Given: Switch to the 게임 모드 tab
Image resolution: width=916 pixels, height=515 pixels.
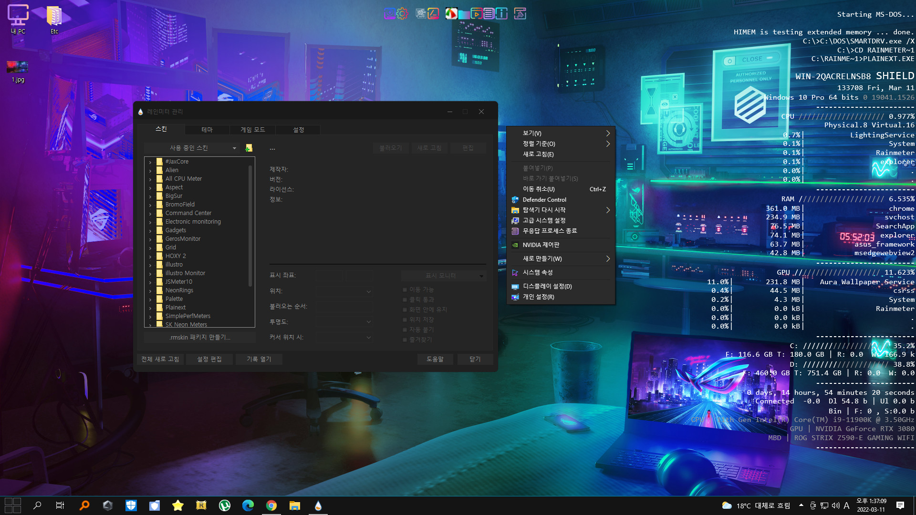Looking at the screenshot, I should coord(252,130).
